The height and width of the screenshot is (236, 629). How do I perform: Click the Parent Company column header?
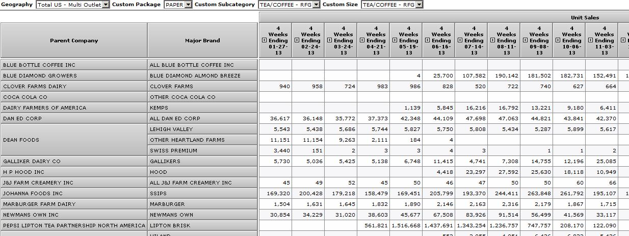(74, 40)
